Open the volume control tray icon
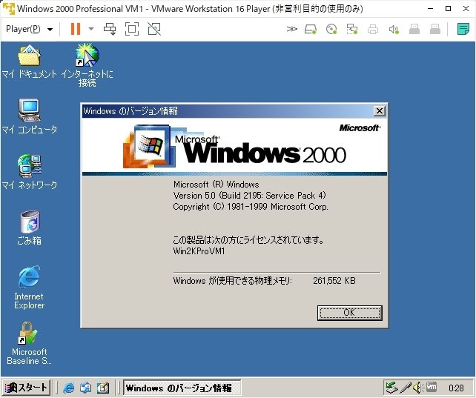This screenshot has width=476, height=398. click(x=418, y=388)
